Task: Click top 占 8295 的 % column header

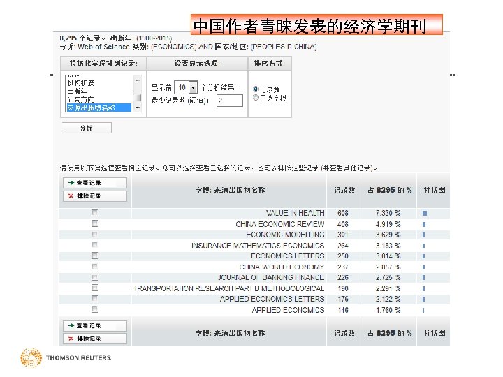Action: point(389,190)
